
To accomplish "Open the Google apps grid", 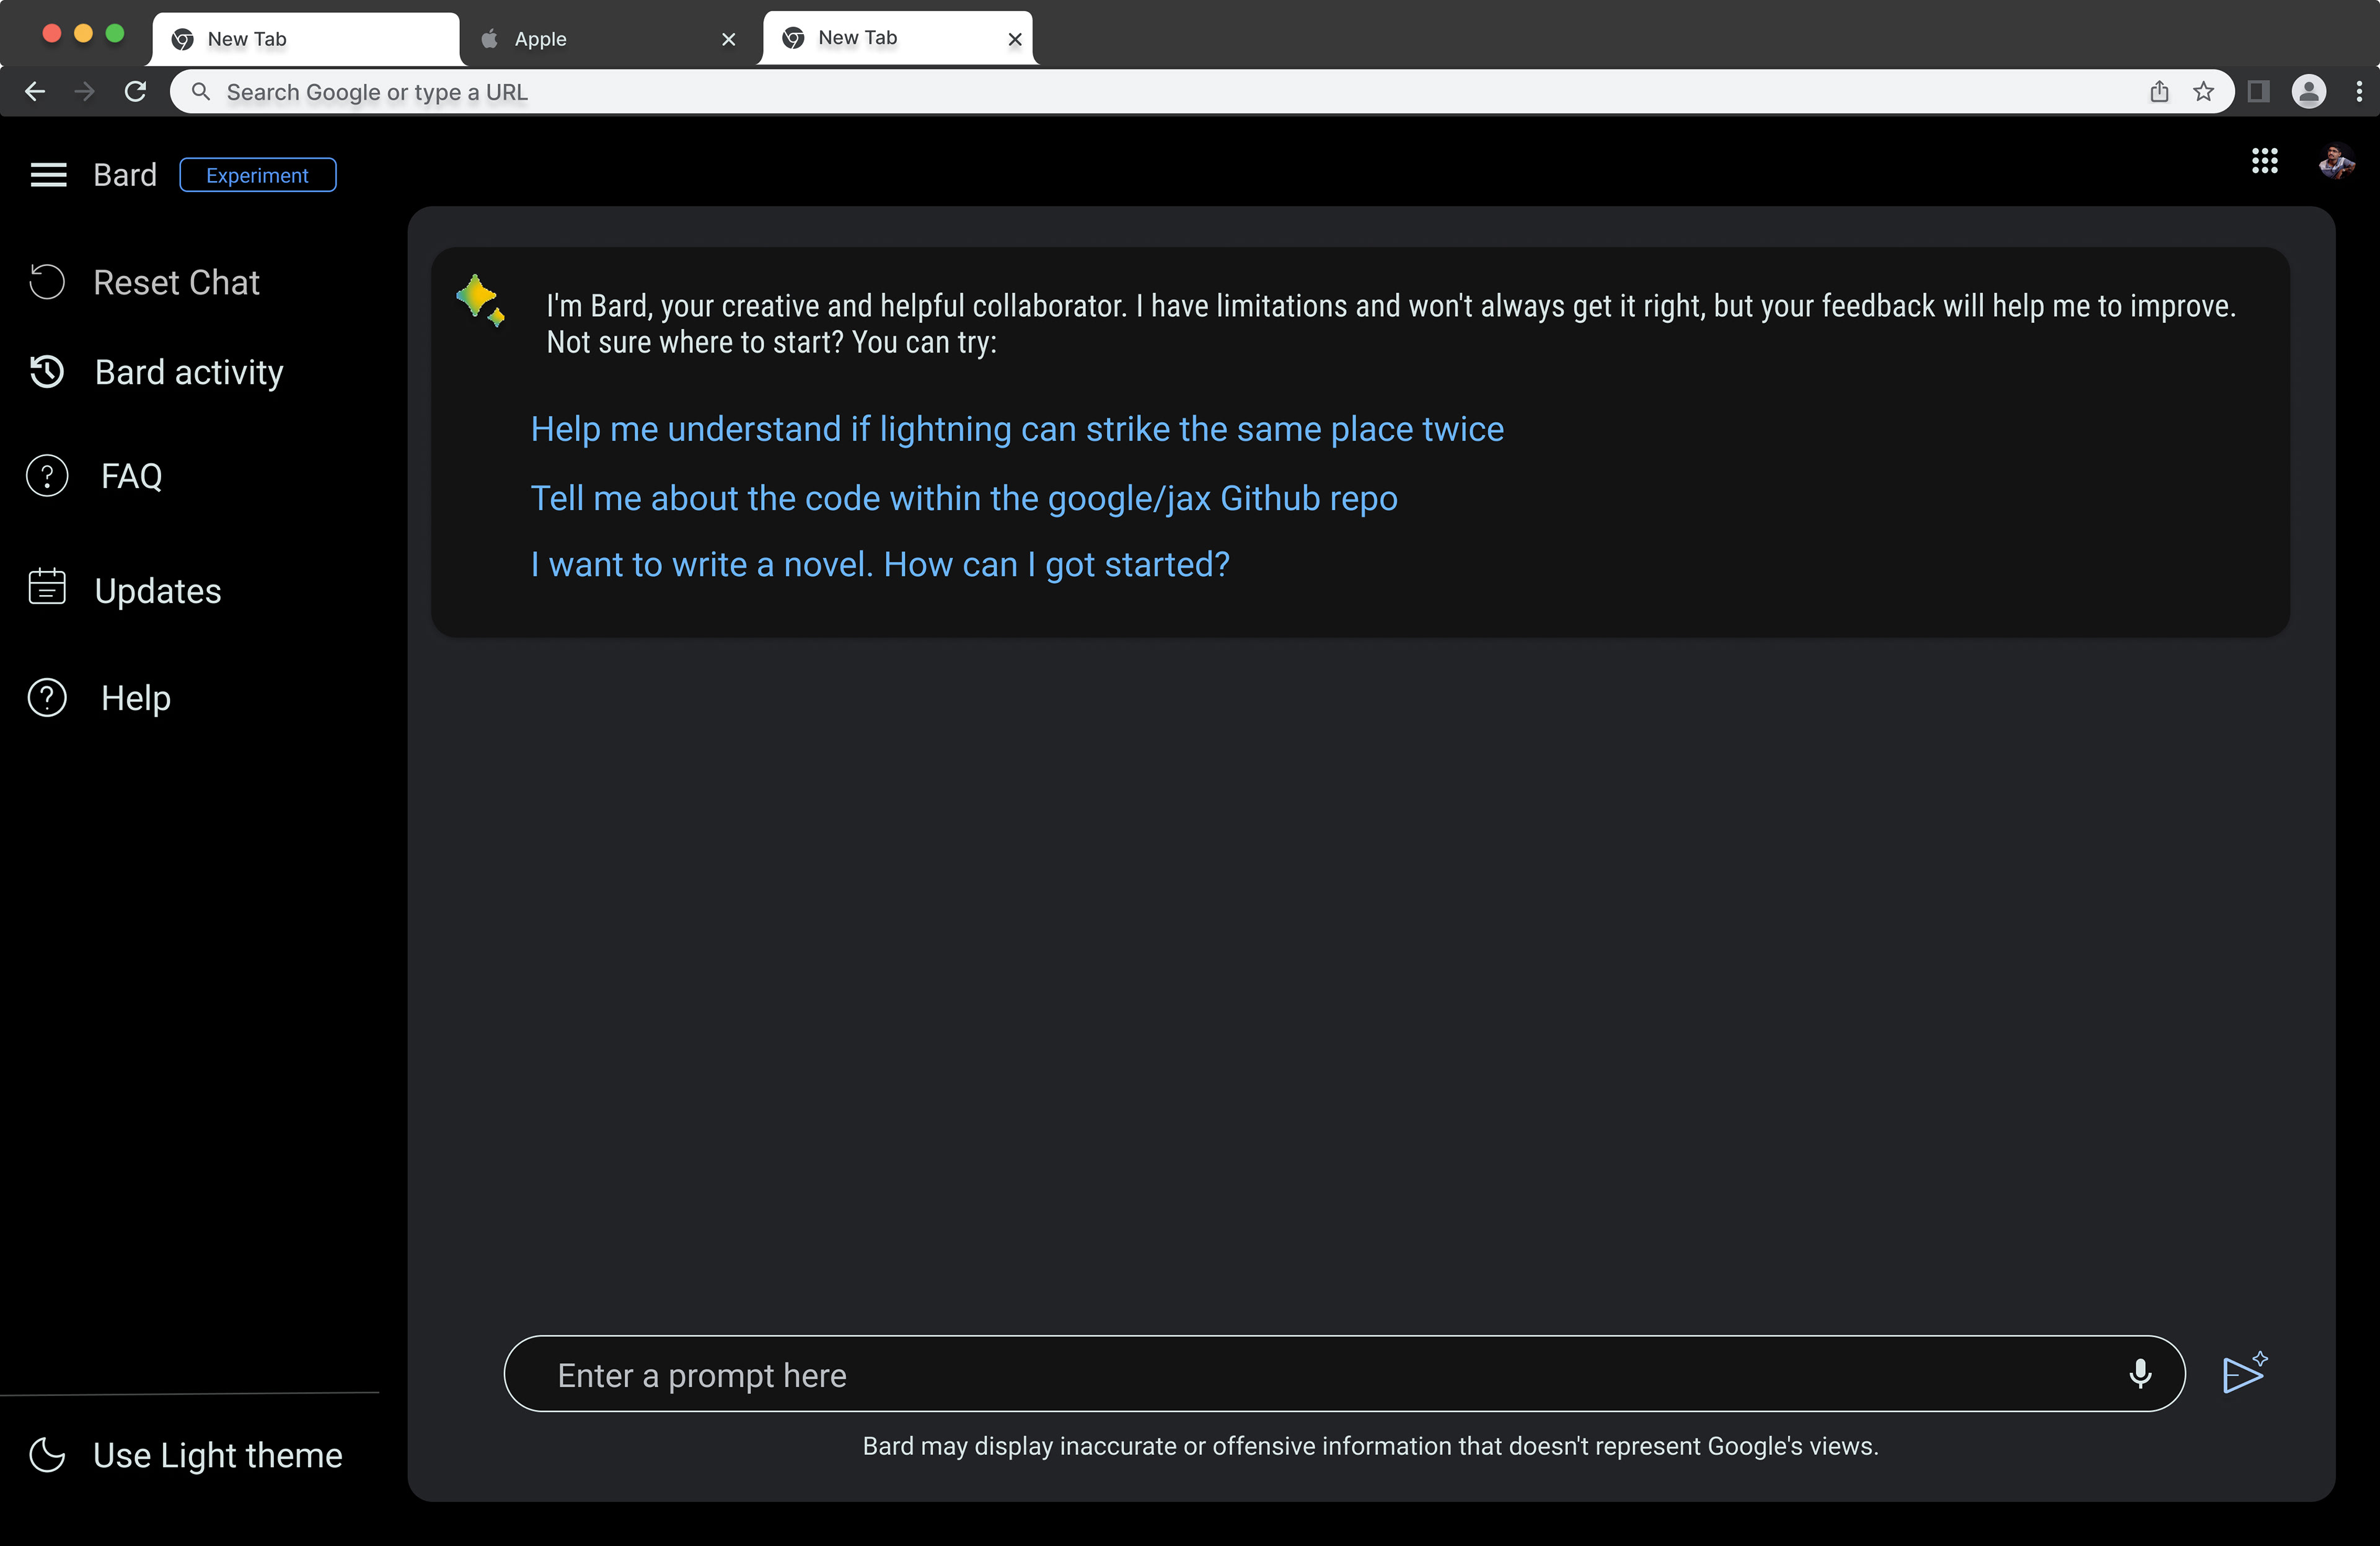I will [x=2264, y=161].
